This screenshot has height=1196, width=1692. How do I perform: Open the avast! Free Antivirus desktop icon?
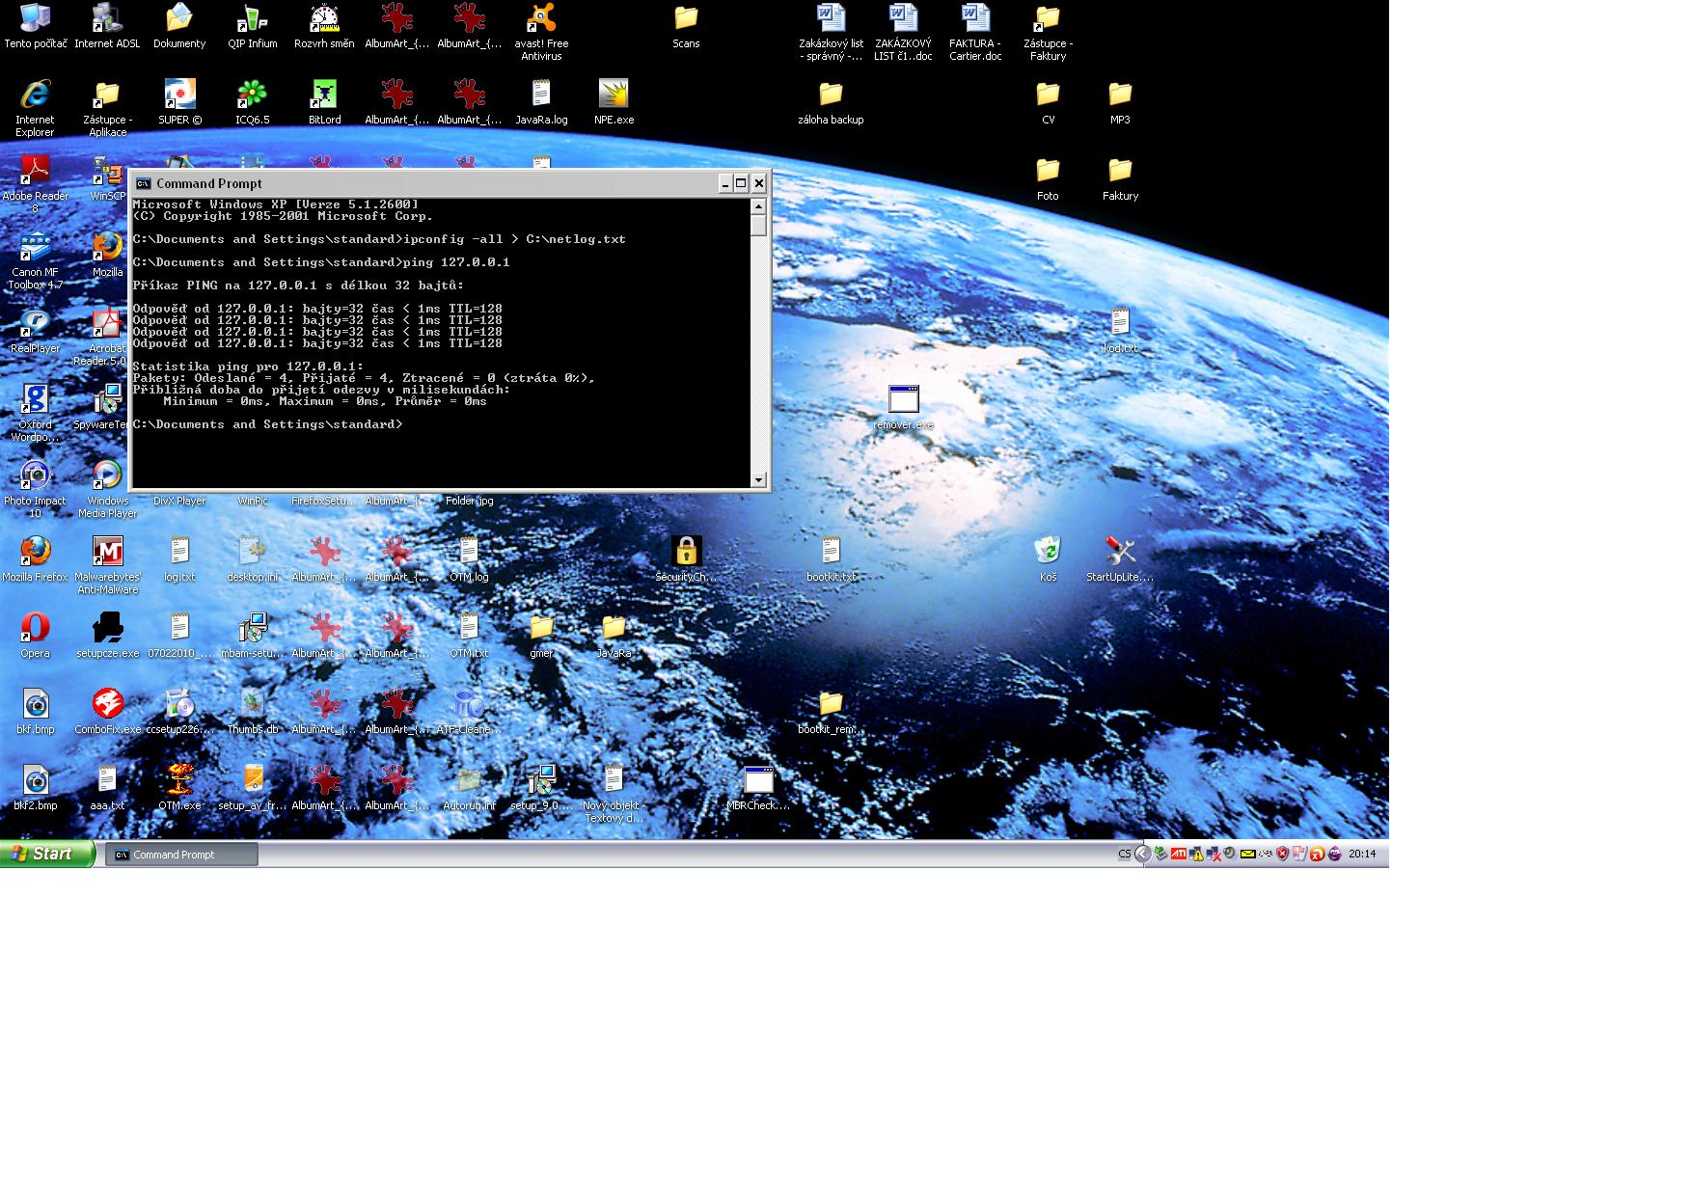541,20
